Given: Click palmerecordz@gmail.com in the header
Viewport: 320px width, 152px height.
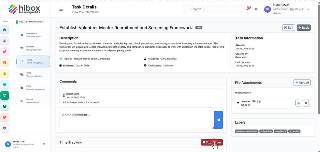Looking at the screenshot, I should point(289,9).
